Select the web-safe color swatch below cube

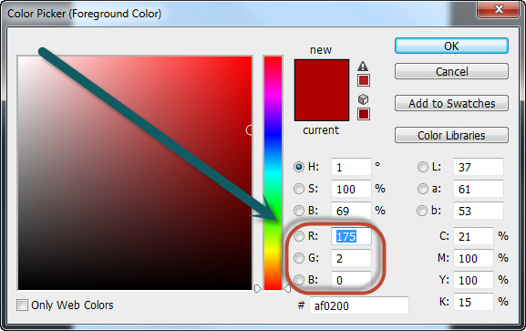364,114
